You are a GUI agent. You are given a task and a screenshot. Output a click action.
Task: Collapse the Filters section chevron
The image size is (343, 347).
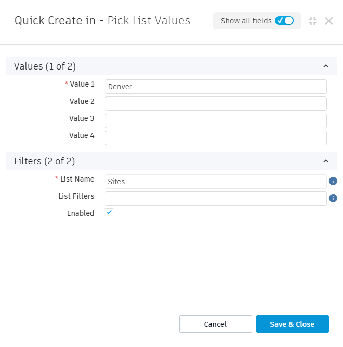pos(326,161)
